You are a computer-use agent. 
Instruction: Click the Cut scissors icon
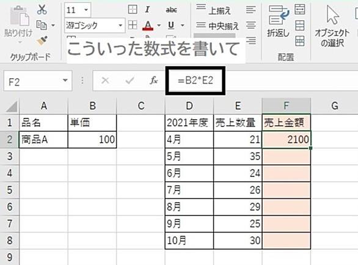(x=42, y=10)
